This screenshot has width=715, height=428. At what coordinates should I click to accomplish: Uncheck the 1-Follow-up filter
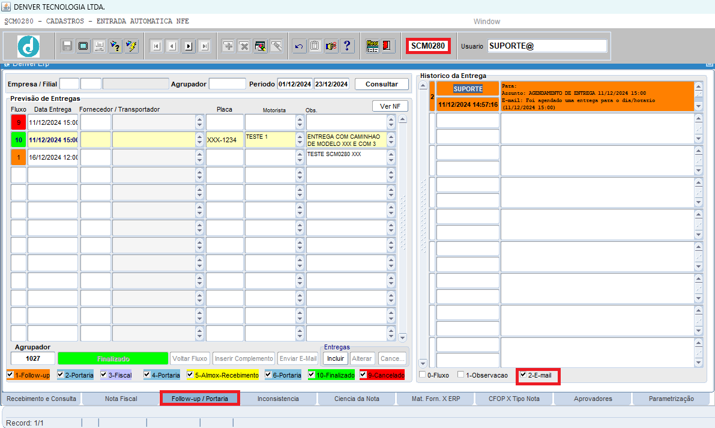tap(10, 375)
